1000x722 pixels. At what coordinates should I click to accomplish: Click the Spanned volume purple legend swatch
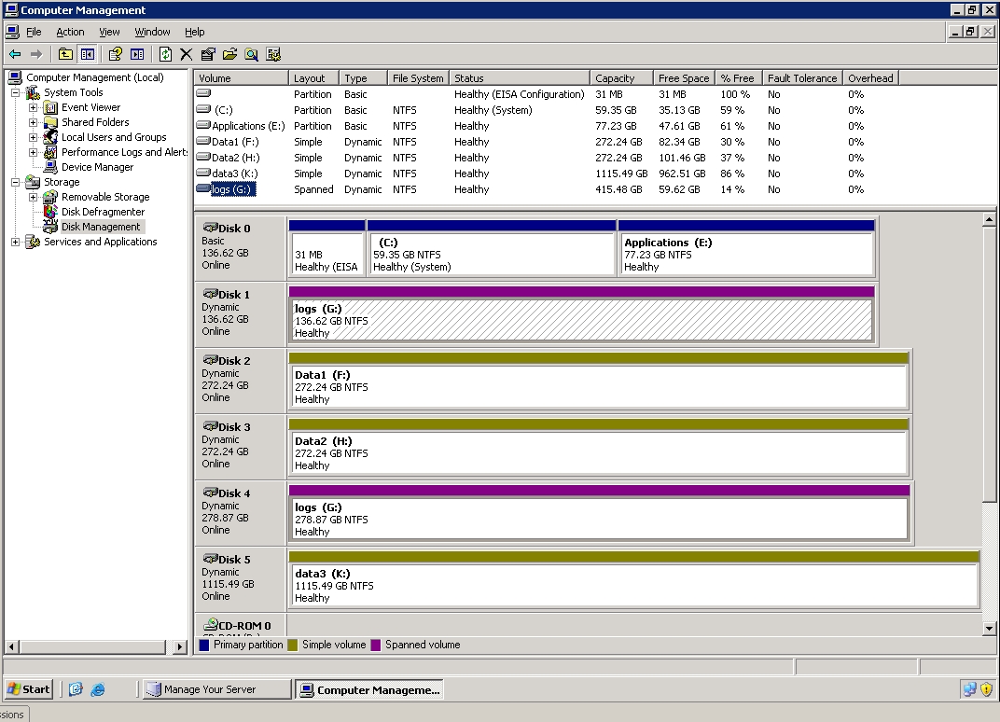[376, 645]
